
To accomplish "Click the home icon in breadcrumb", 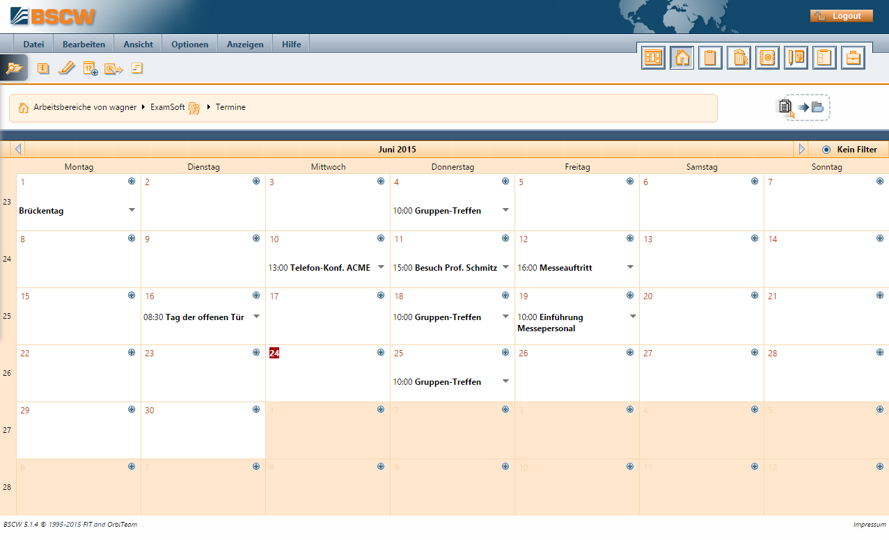I will 24,108.
